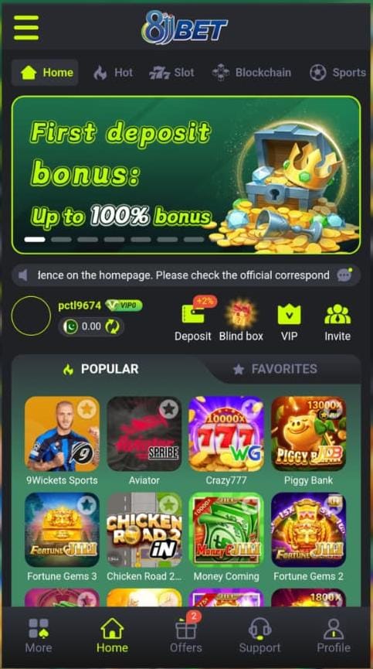
Task: Open More in bottom navigation
Action: pos(39,636)
